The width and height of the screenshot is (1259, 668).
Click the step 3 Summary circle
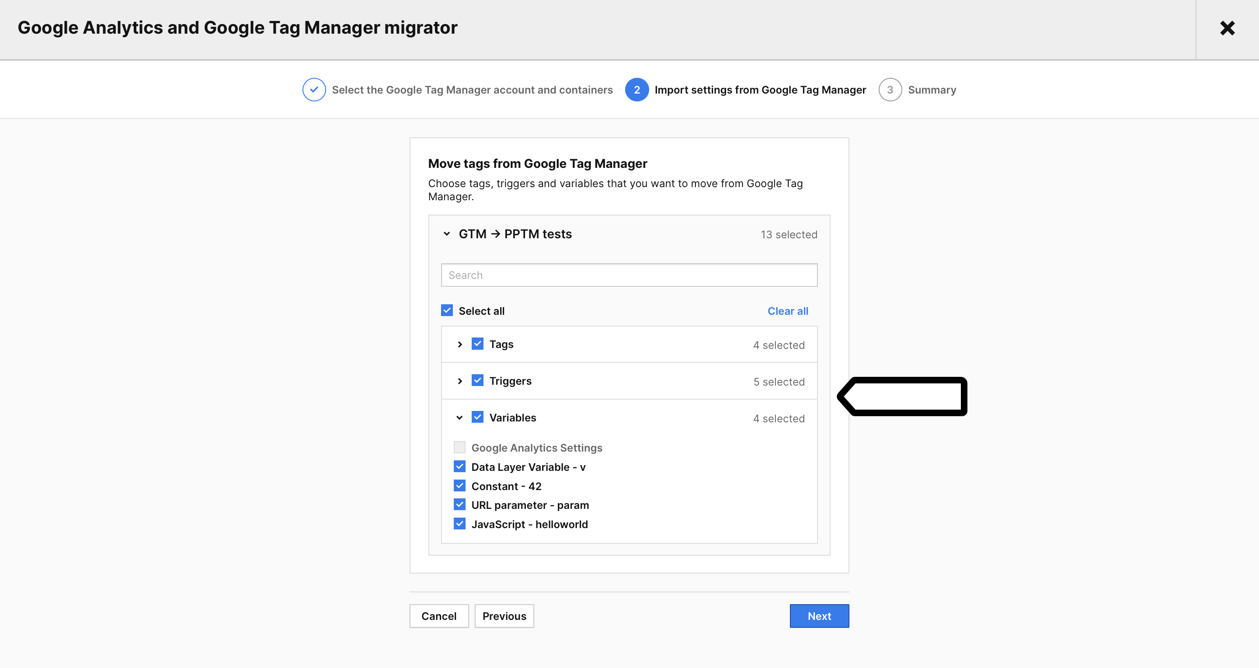[x=890, y=90]
